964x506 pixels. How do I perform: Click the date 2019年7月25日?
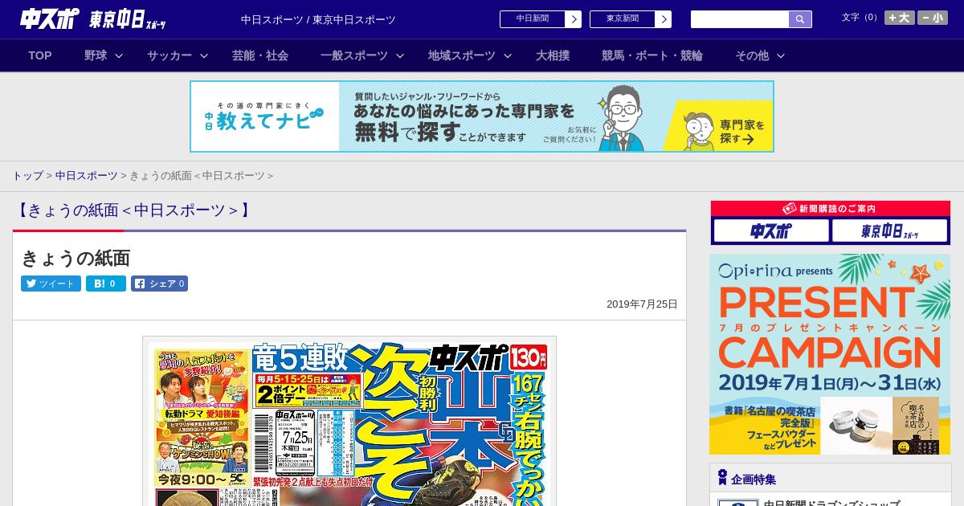pos(642,304)
